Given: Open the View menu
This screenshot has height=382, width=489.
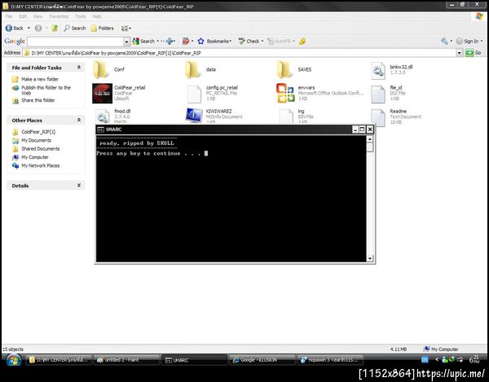Looking at the screenshot, I should pos(38,16).
